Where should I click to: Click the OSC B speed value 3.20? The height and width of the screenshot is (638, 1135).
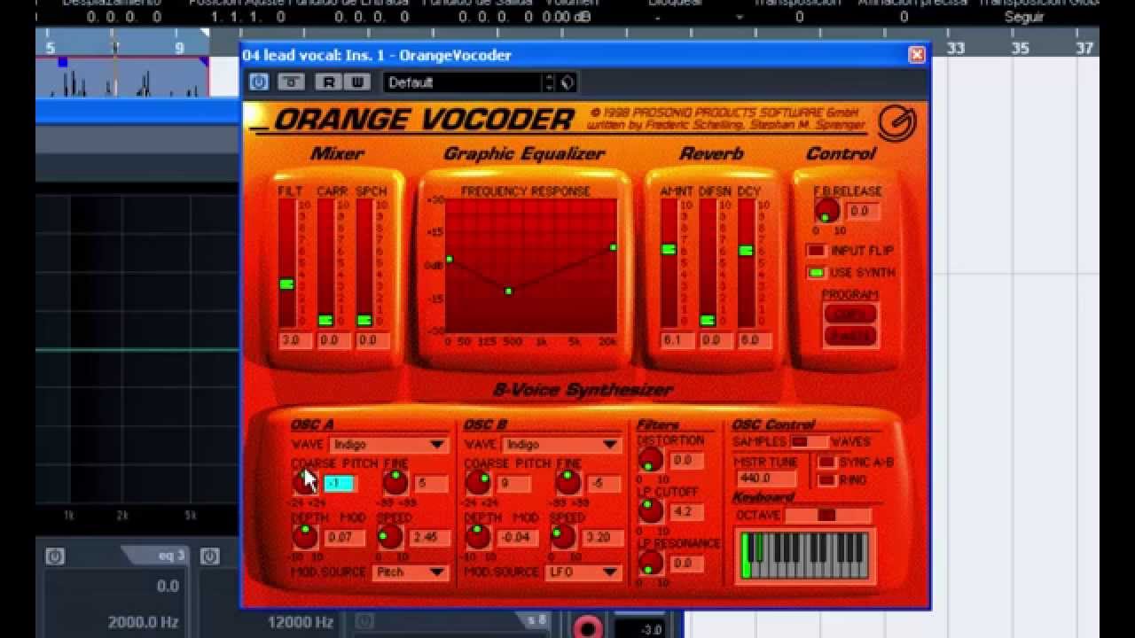(602, 537)
